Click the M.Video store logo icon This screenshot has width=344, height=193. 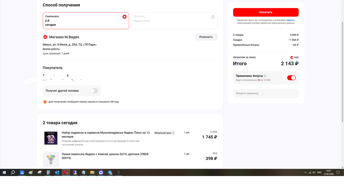click(x=45, y=37)
